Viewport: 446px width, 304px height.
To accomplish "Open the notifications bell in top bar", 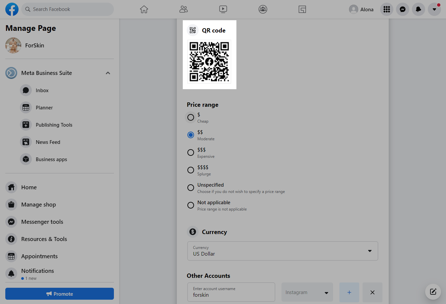I will coord(419,9).
